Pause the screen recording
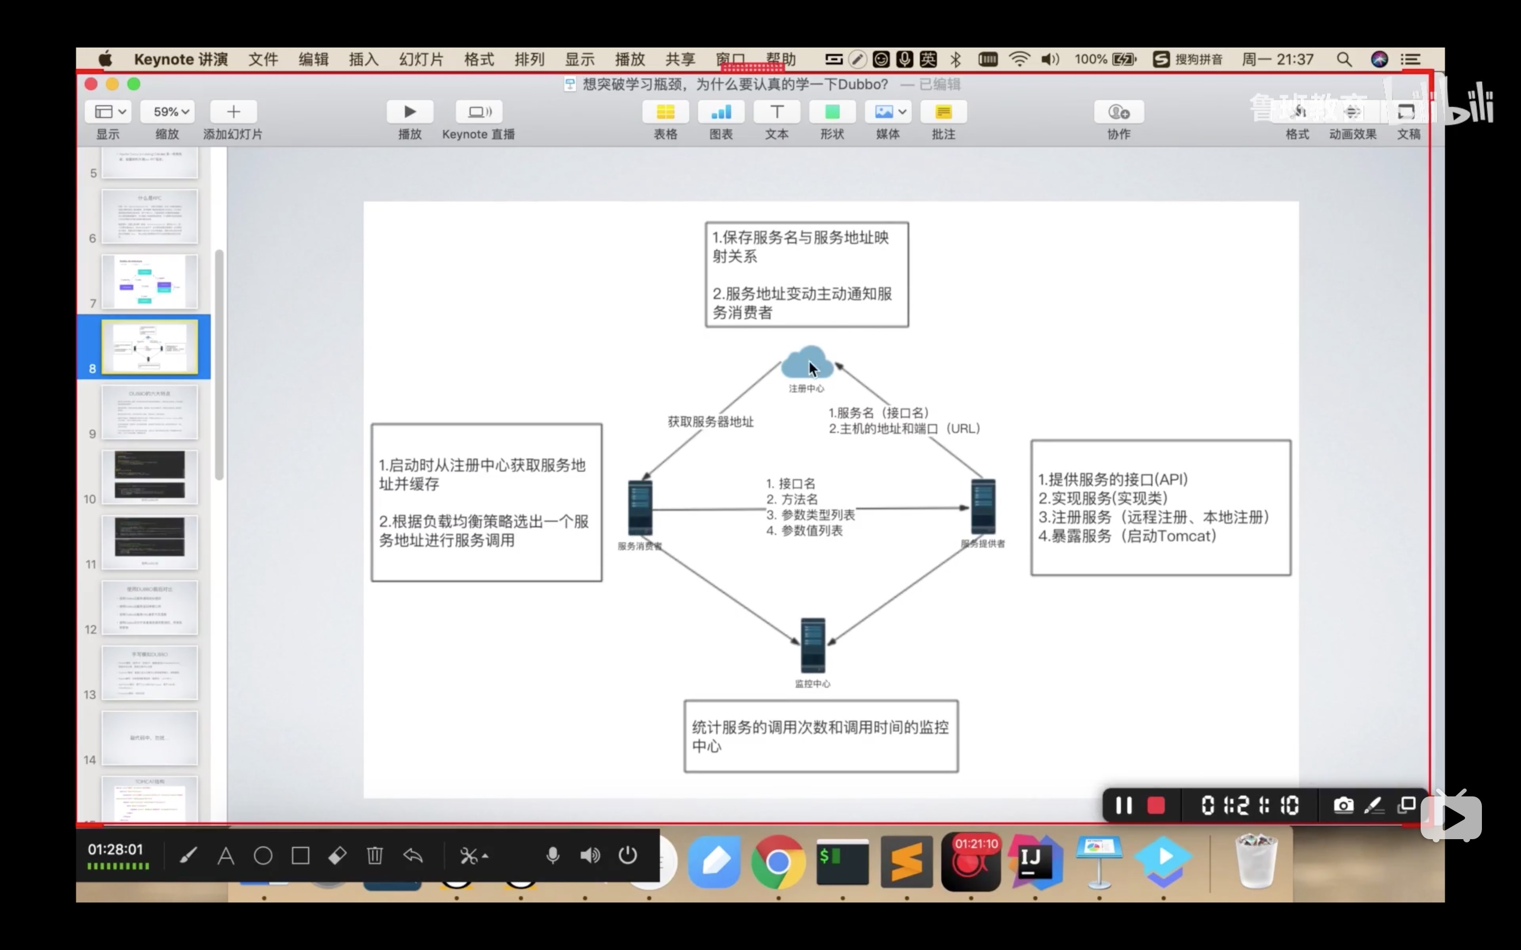Viewport: 1521px width, 950px height. click(1124, 805)
